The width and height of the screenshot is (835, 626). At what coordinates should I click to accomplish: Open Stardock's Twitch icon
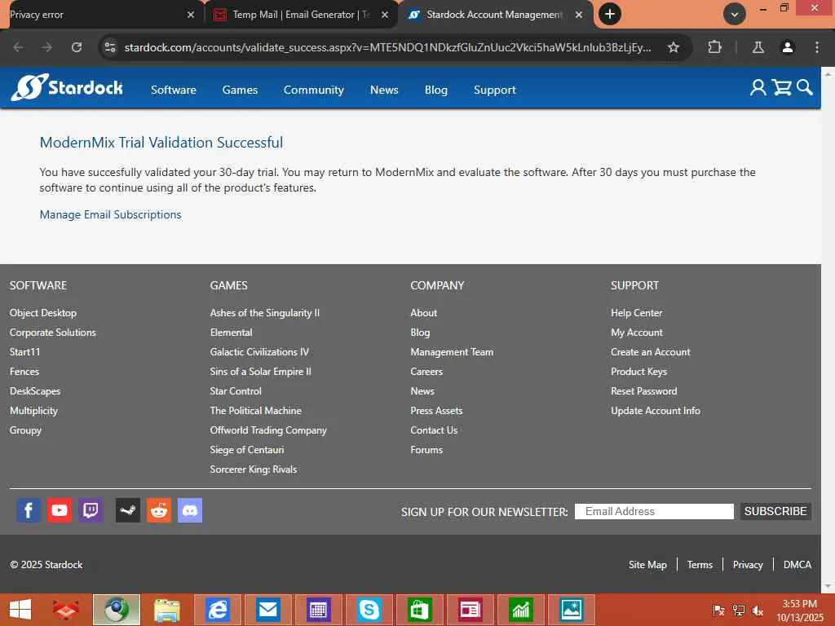pyautogui.click(x=91, y=510)
